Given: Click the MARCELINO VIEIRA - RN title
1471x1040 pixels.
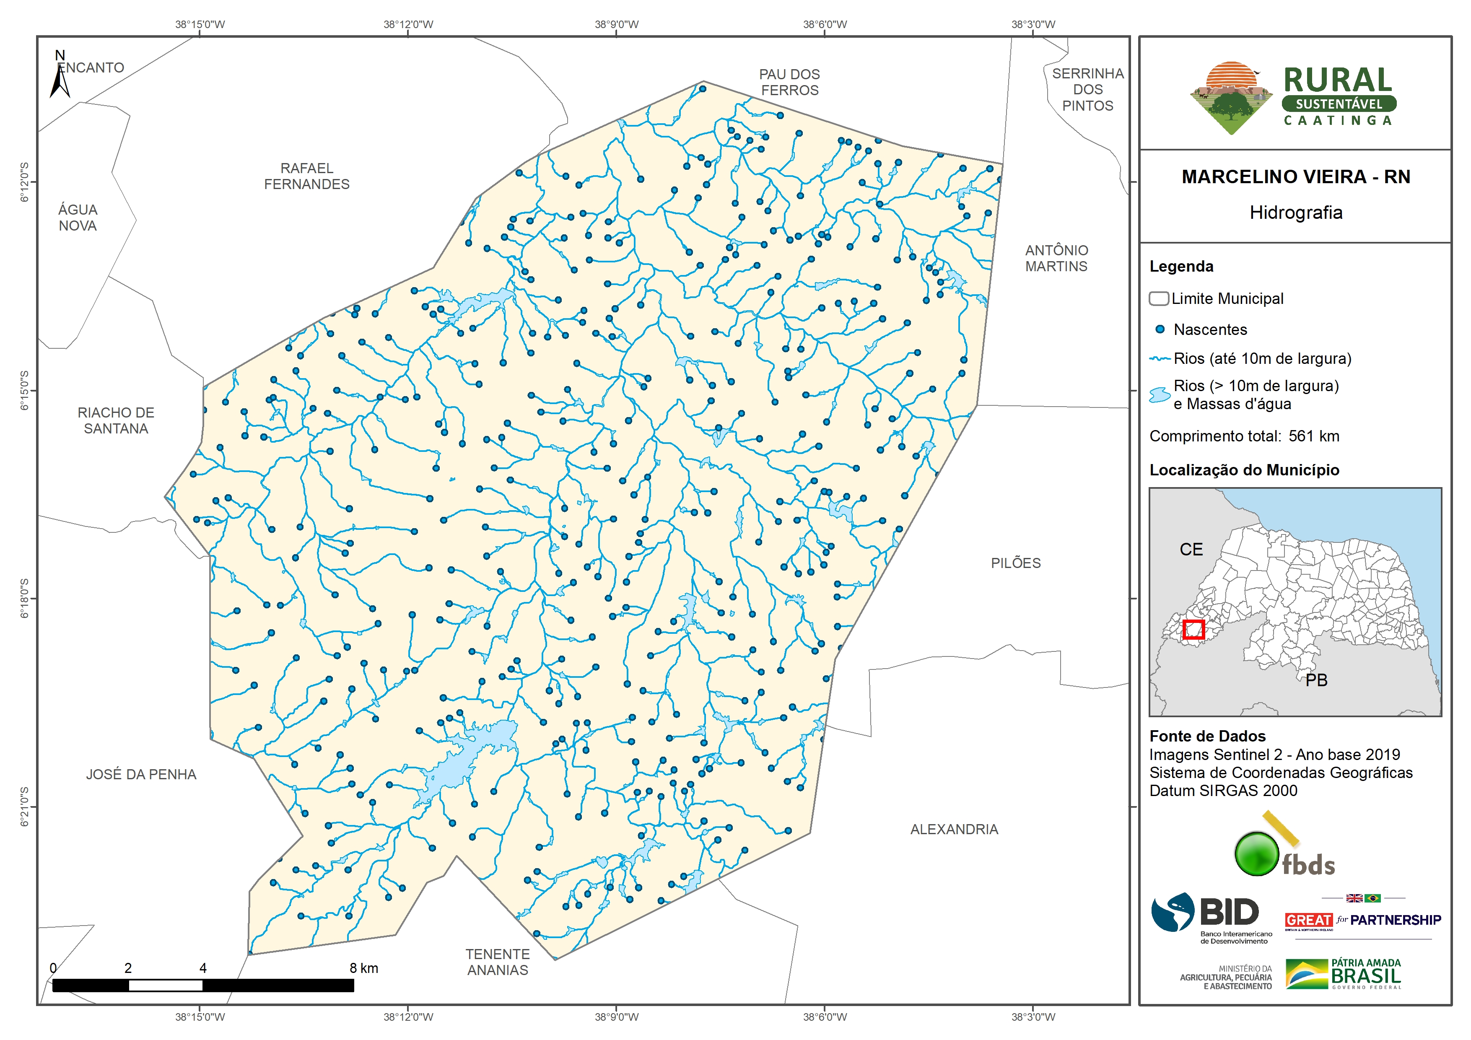Looking at the screenshot, I should (1295, 177).
